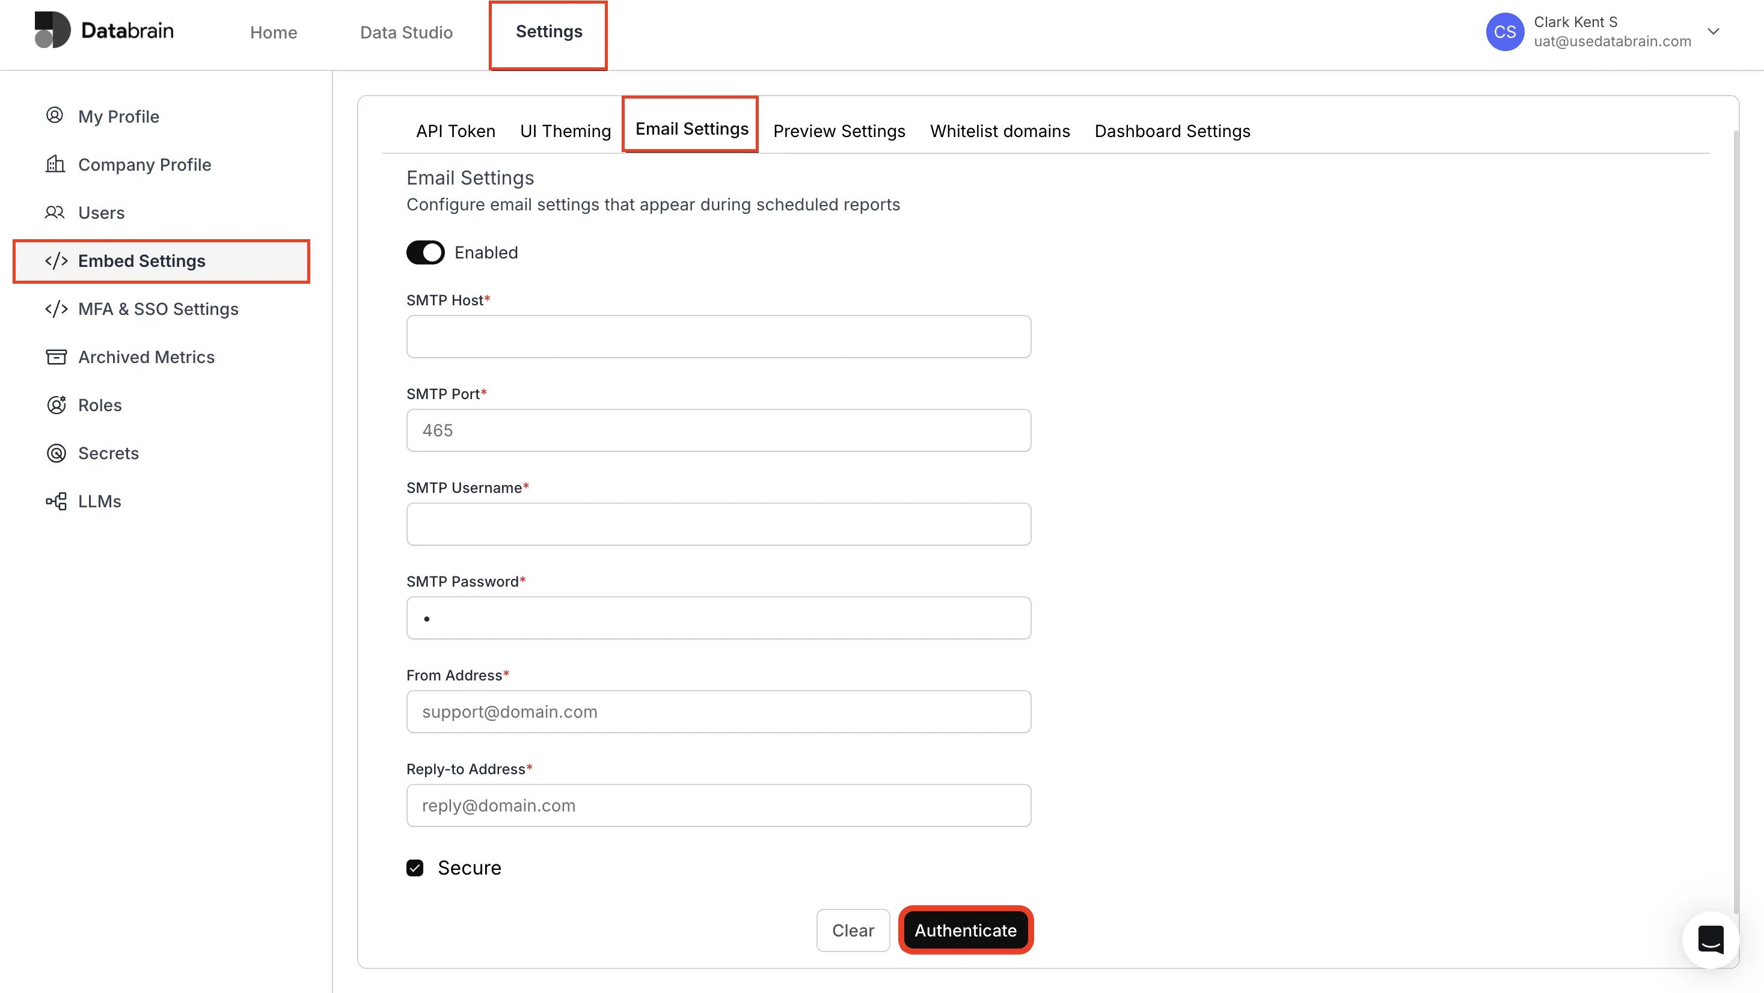The image size is (1764, 993).
Task: Open the Preview Settings tab
Action: (839, 131)
